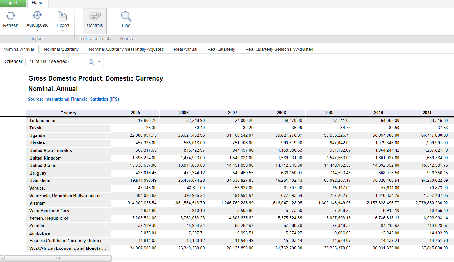Image resolution: width=454 pixels, height=262 pixels.
Task: Expand the Autoupdate dropdown arrow
Action: coord(37,31)
